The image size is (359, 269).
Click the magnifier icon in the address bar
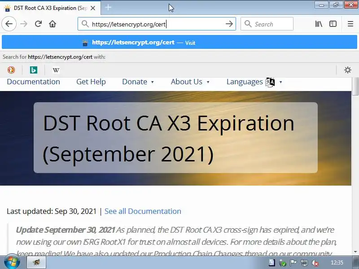[85, 24]
